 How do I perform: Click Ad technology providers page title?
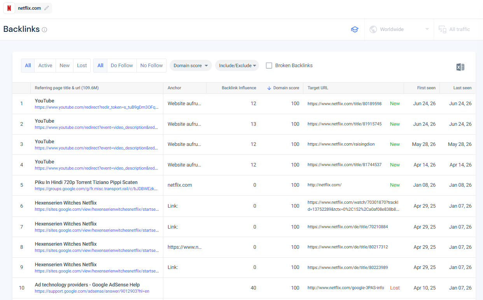click(87, 285)
